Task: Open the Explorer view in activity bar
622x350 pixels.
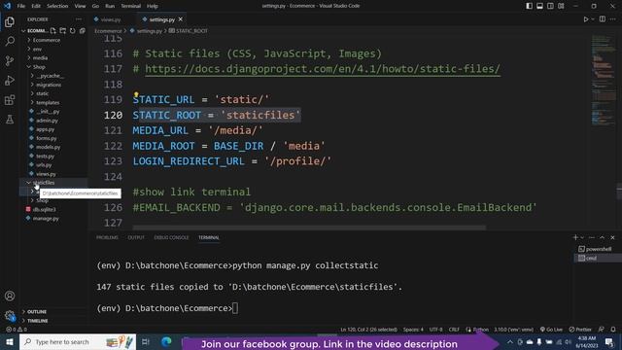Action: tap(10, 21)
